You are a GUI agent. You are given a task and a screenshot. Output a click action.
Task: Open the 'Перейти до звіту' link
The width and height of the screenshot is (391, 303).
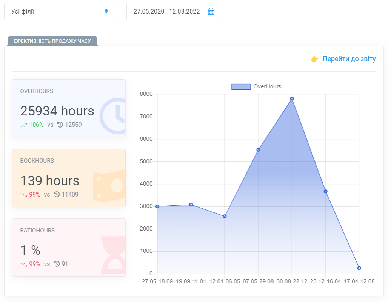(349, 59)
